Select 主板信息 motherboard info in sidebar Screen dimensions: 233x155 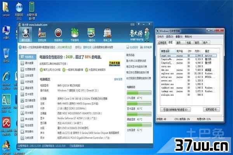[x=28, y=76]
